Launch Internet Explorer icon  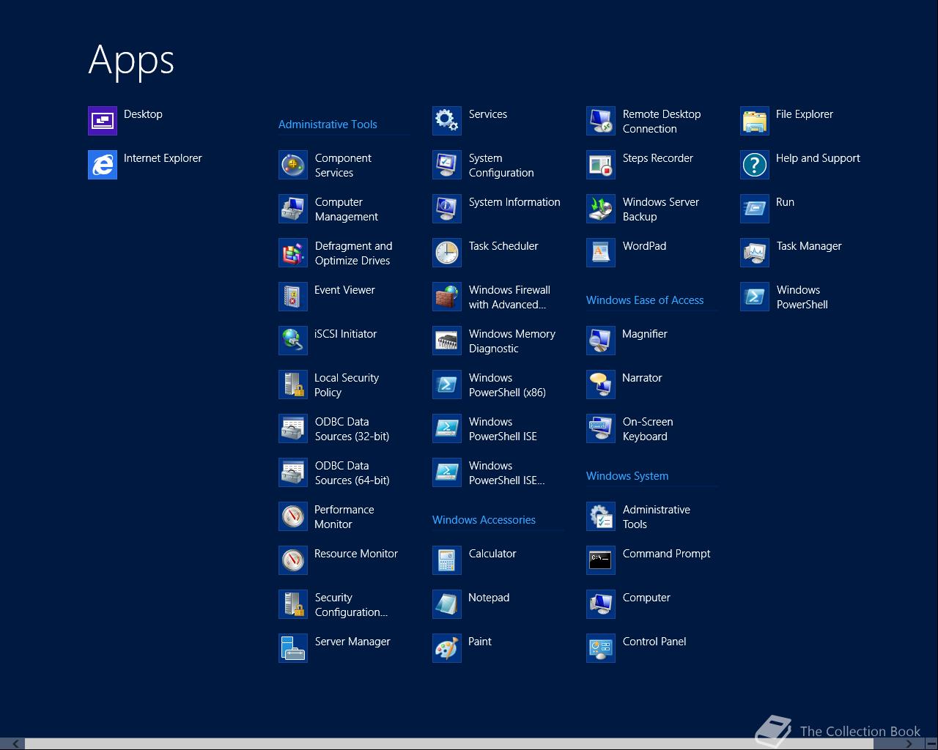[x=103, y=165]
